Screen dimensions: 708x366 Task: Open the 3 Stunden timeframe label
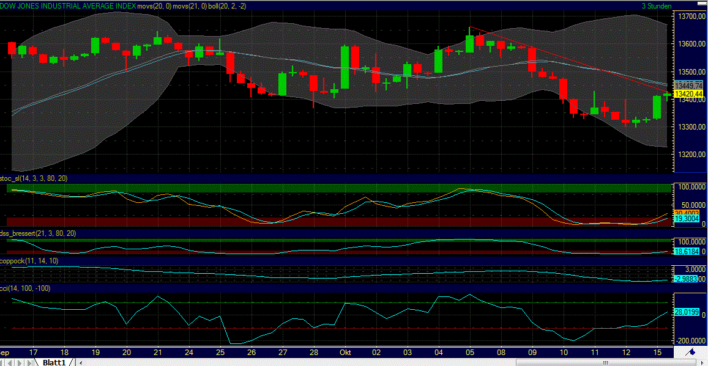coord(658,5)
